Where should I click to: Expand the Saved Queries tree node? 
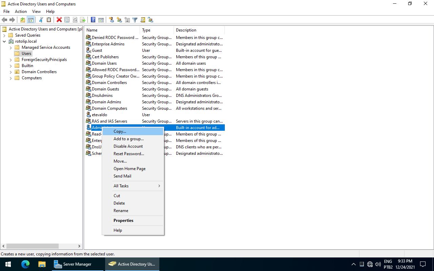[4, 35]
